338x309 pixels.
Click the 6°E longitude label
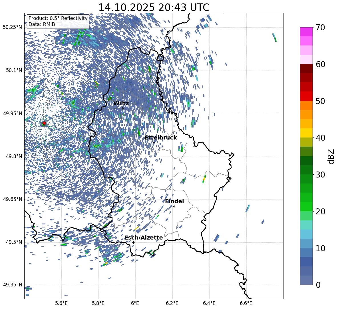135,303
